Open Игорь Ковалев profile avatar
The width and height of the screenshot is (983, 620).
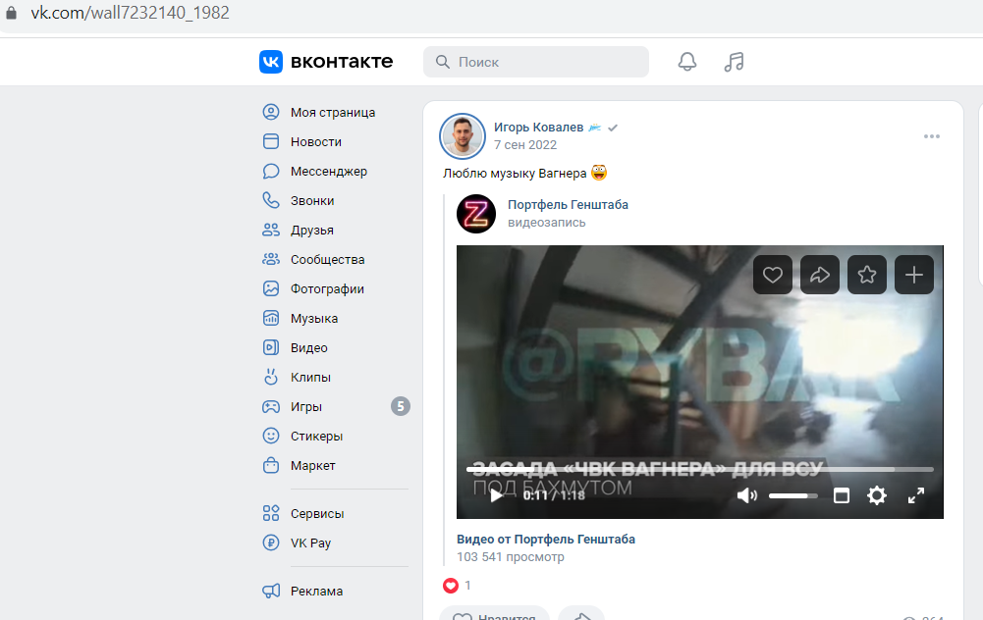pyautogui.click(x=463, y=136)
